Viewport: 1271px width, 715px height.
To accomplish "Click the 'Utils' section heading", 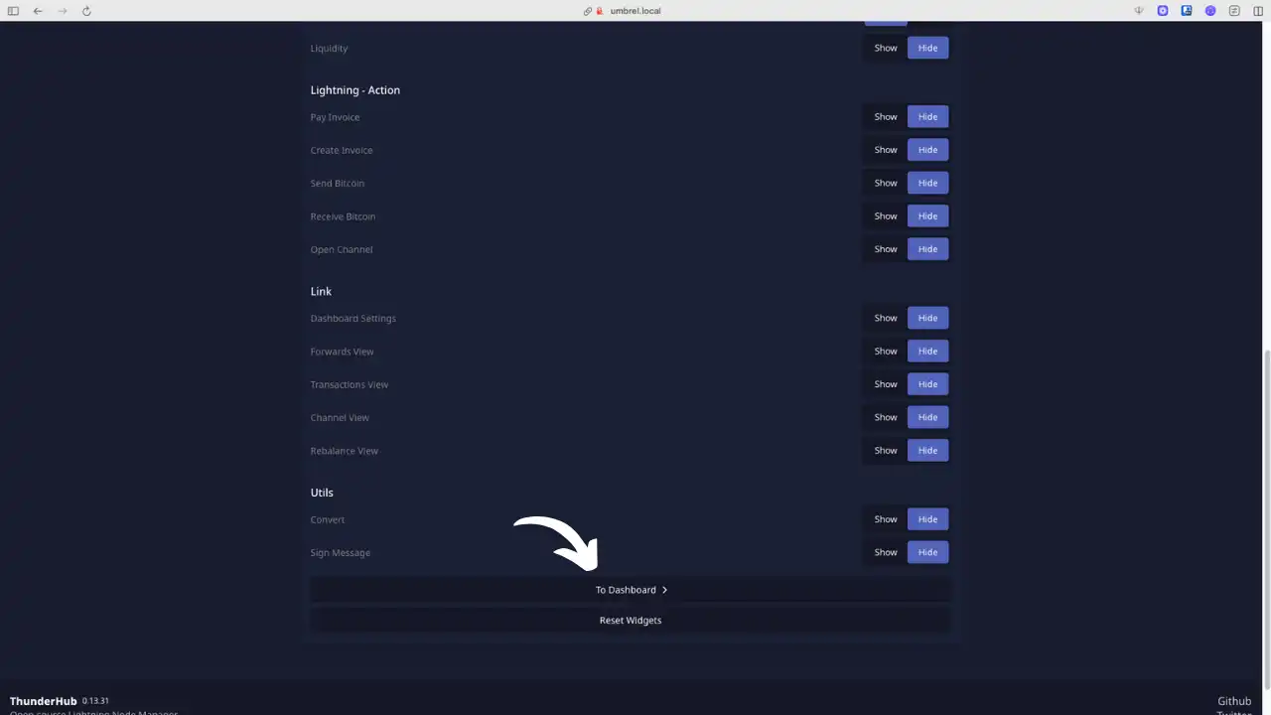I will click(322, 493).
